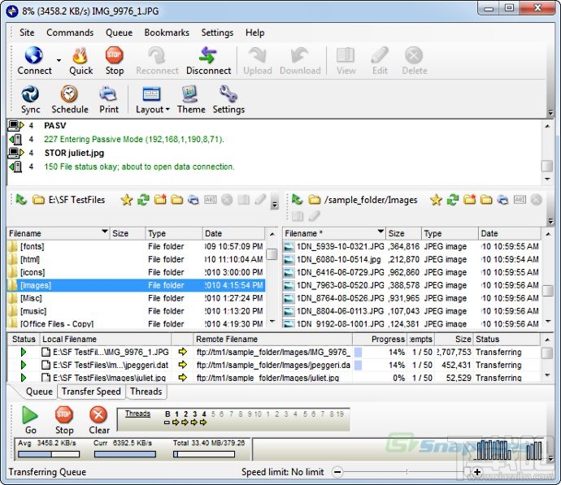Select the [music] local folder

pos(136,311)
